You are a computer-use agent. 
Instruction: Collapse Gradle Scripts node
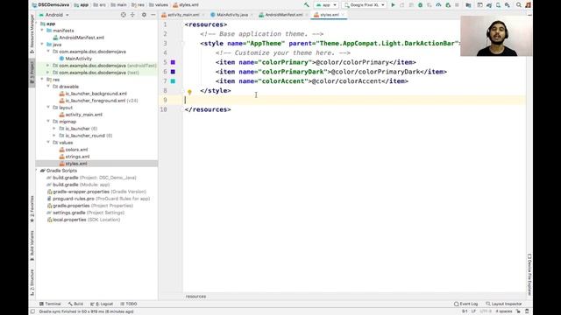coord(37,171)
